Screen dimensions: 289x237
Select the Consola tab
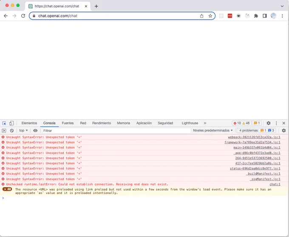coord(49,123)
